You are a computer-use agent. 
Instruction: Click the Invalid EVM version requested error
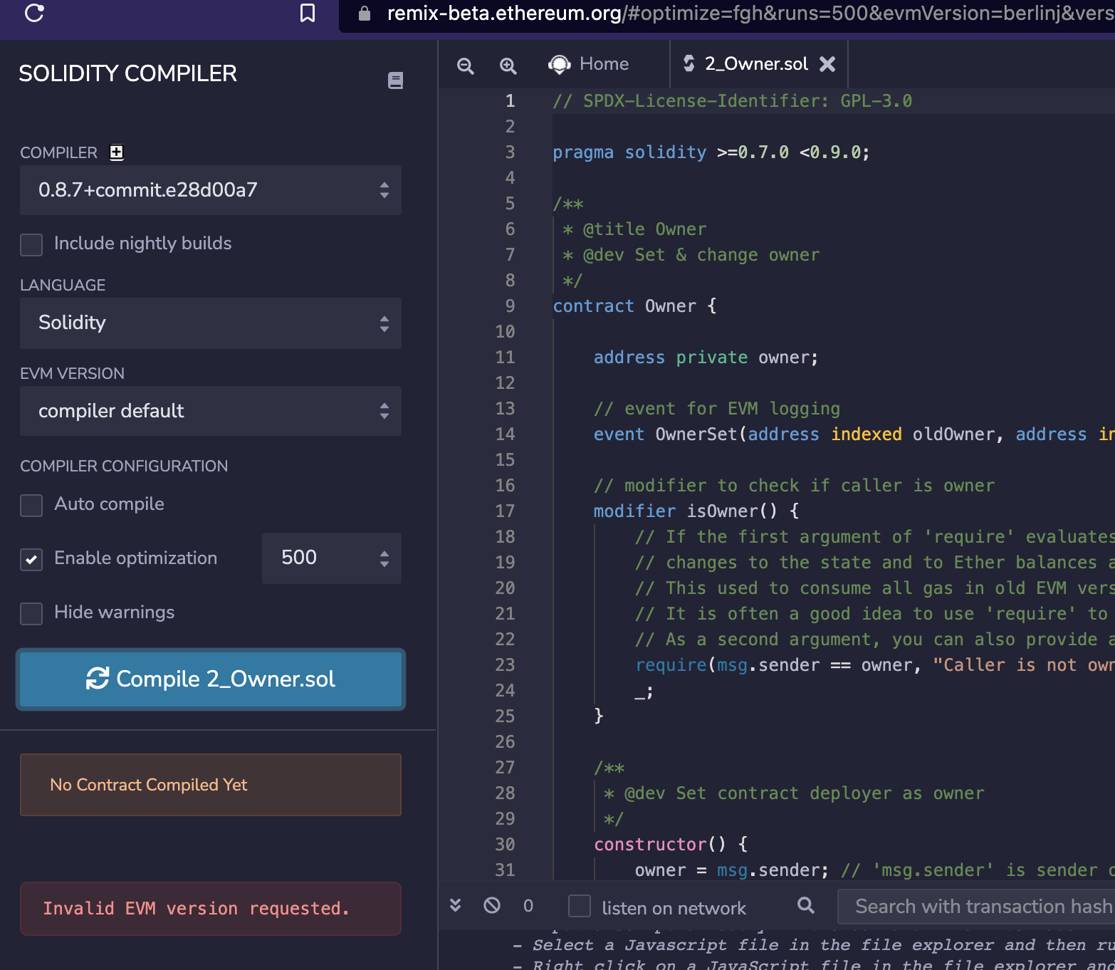[x=211, y=909]
